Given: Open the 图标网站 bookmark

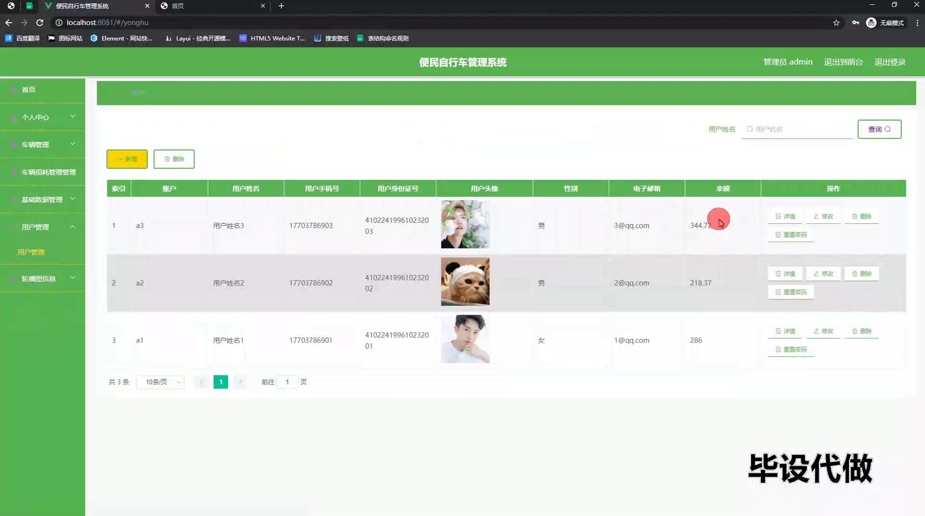Looking at the screenshot, I should coord(65,38).
